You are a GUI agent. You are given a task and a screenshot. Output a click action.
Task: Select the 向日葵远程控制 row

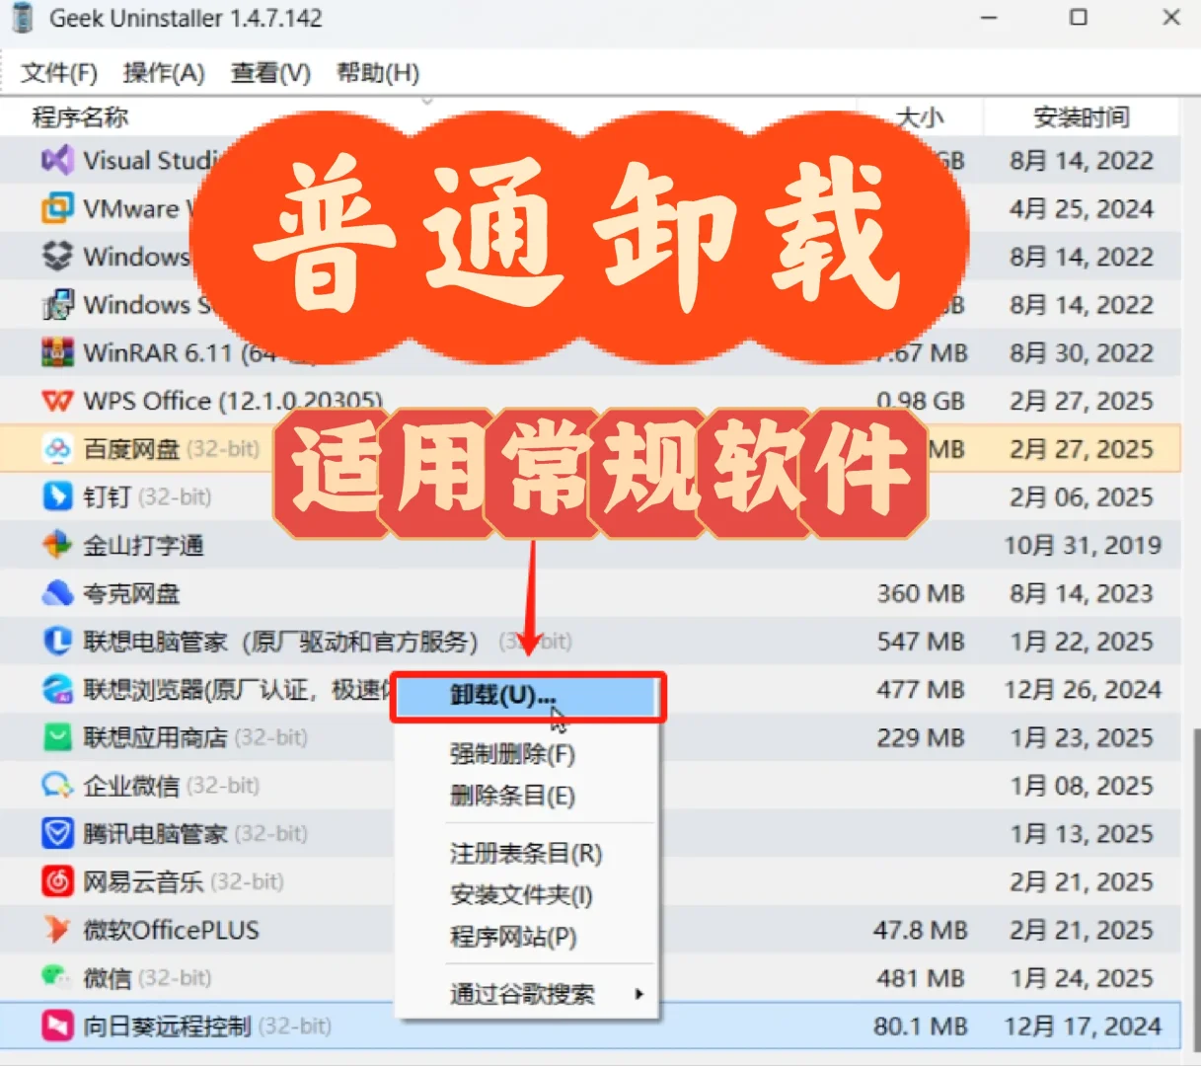(x=197, y=1026)
